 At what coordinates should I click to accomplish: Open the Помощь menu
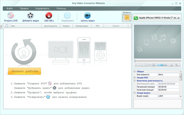click(61, 9)
